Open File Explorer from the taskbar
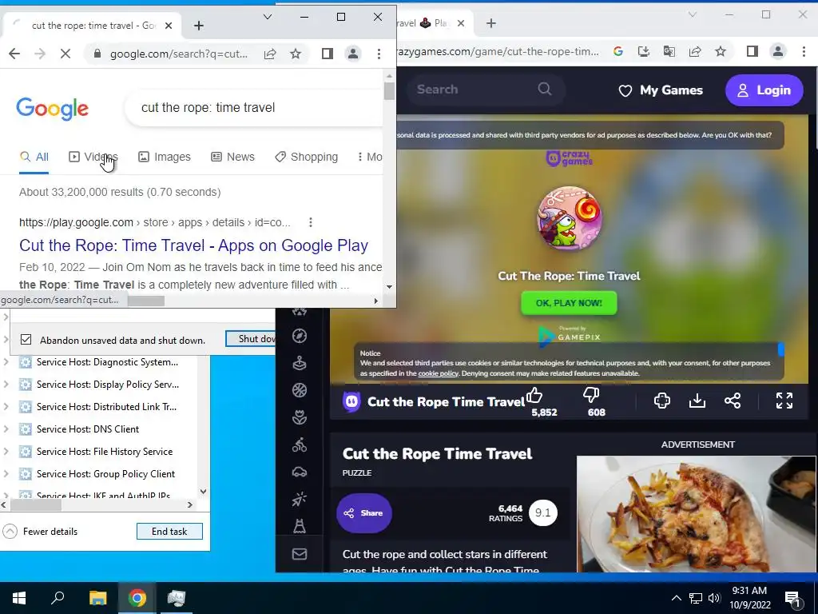Screen dimensions: 818x614 coord(97,598)
